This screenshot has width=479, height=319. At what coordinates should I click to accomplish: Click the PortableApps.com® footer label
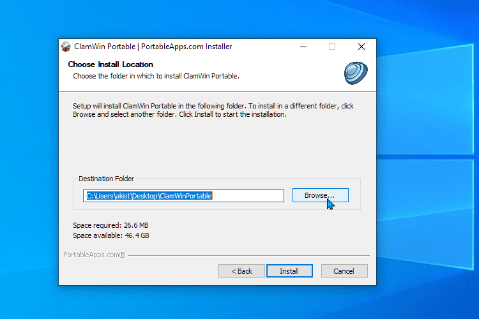click(94, 255)
